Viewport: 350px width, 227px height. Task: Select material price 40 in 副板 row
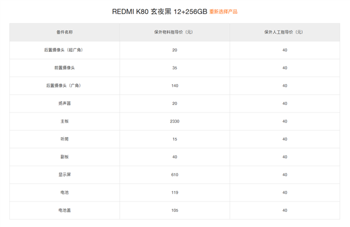175,157
